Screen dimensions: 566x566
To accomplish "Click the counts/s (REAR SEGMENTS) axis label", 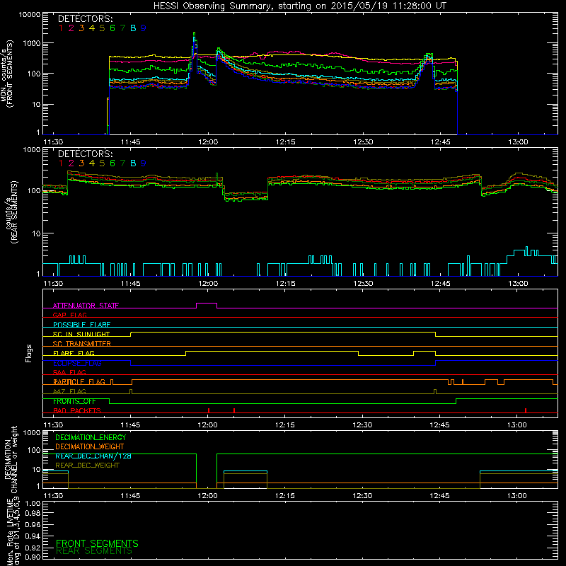I will [x=11, y=212].
